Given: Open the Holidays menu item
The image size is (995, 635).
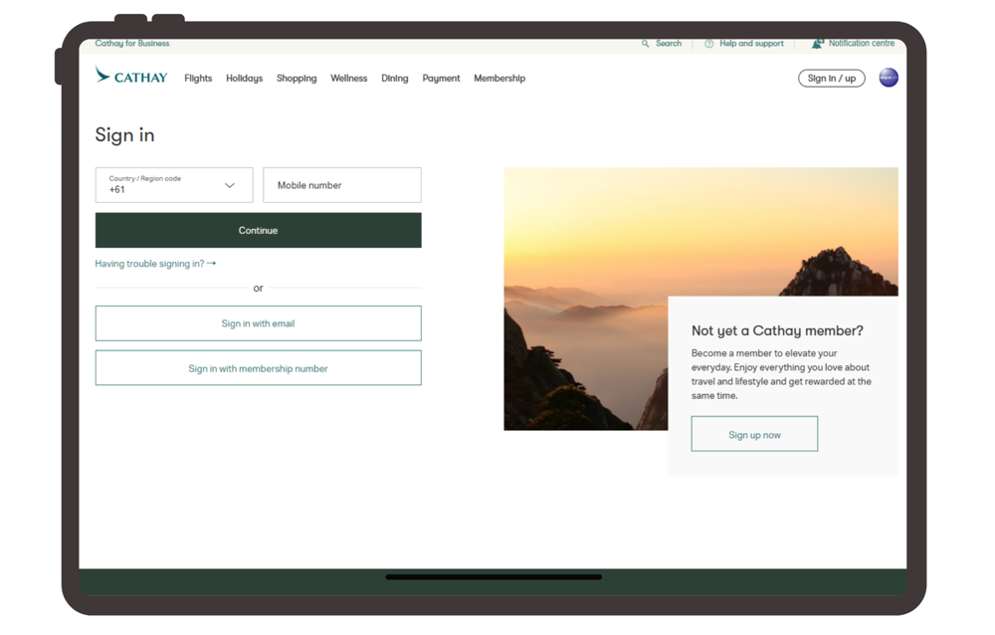Looking at the screenshot, I should [244, 79].
